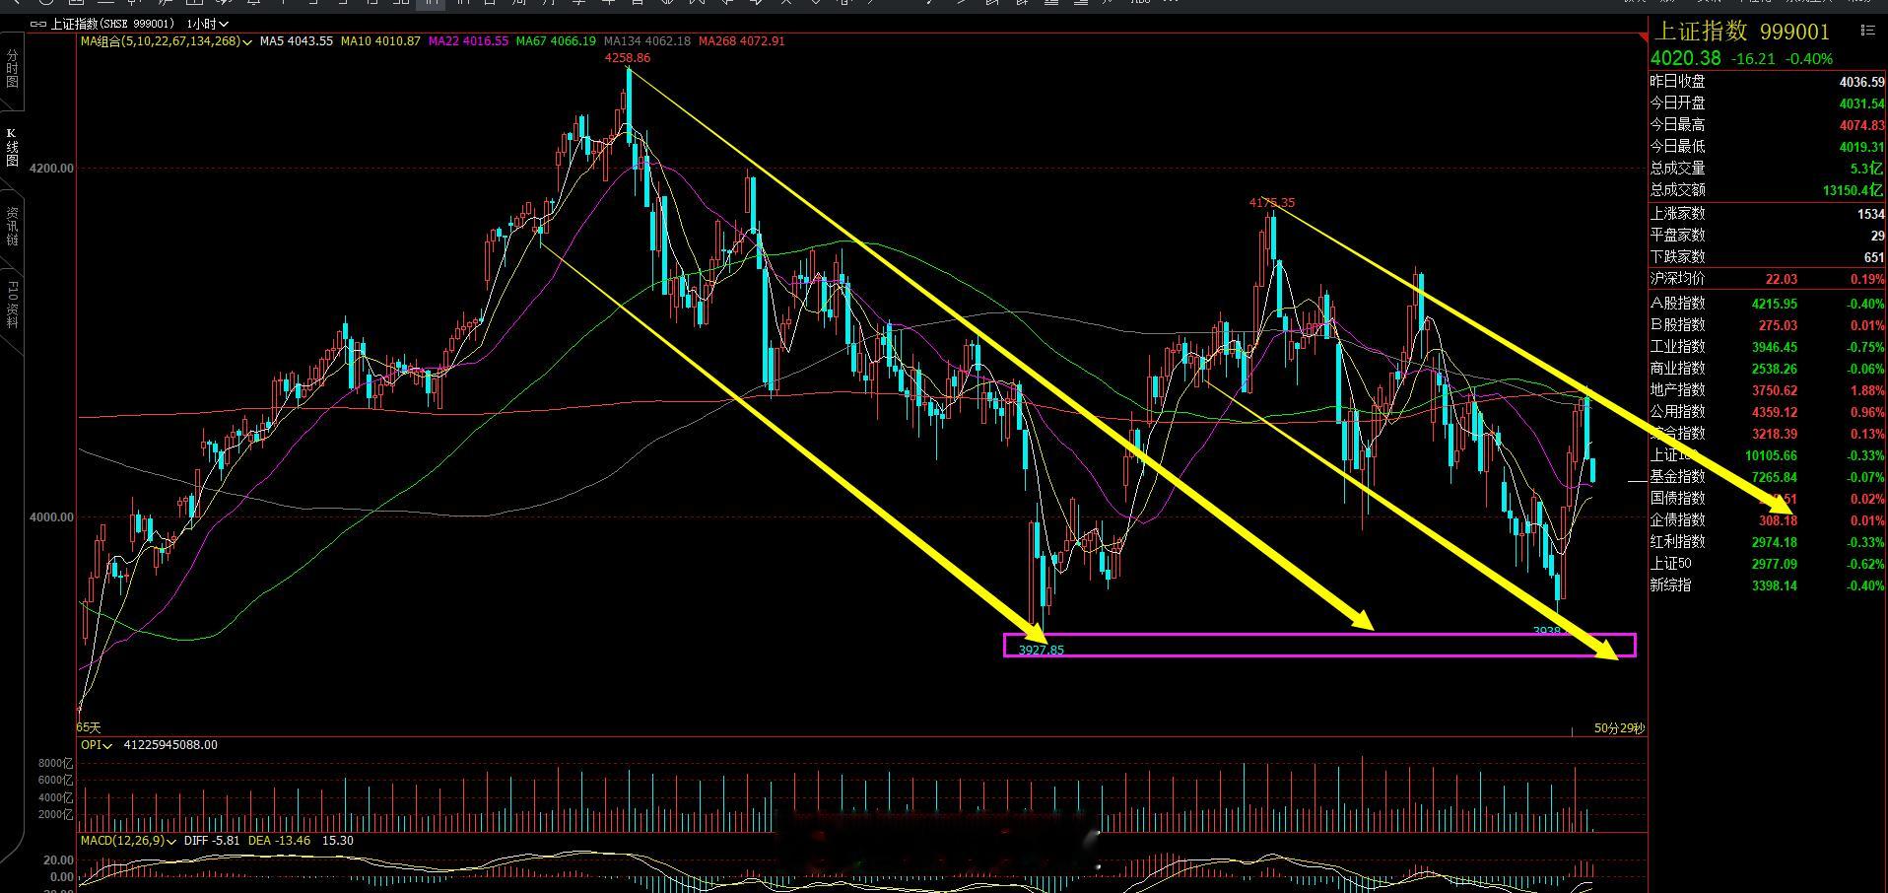Viewport: 1888px width, 893px height.
Task: Click the link-chain icon before 上证指数 title
Action: tap(38, 24)
